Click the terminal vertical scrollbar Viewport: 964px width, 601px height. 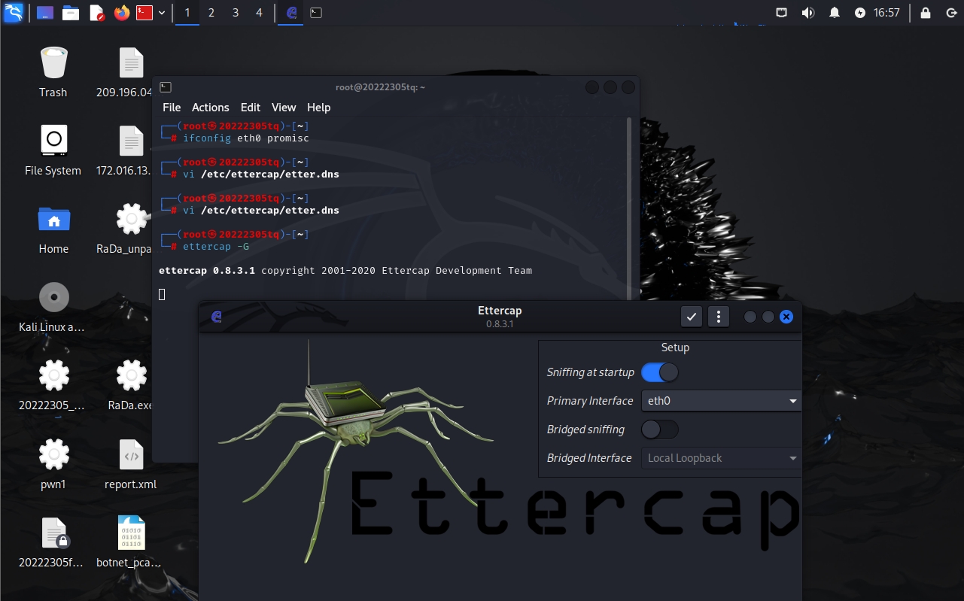629,209
